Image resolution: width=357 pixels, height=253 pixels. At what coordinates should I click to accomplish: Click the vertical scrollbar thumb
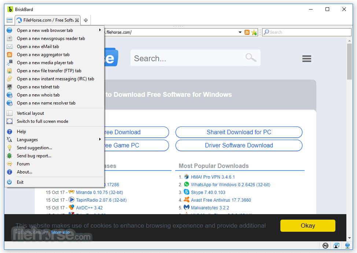(x=350, y=62)
